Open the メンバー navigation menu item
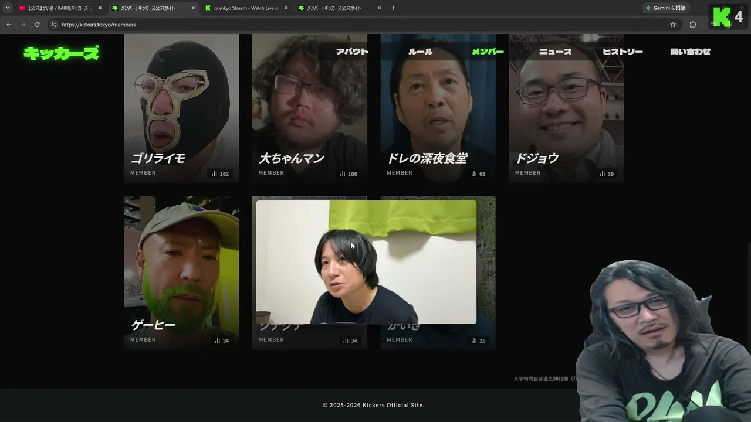 coord(488,52)
